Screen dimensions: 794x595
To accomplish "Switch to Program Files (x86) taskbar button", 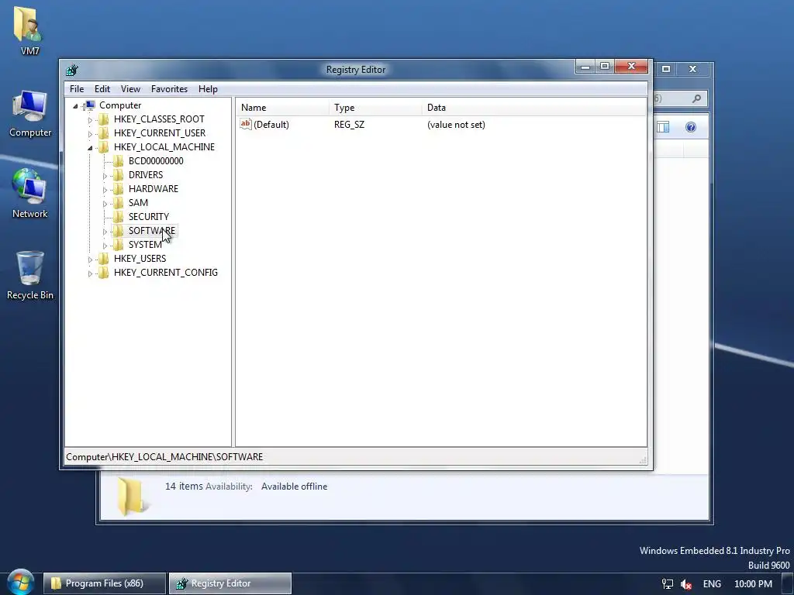I will (x=105, y=583).
